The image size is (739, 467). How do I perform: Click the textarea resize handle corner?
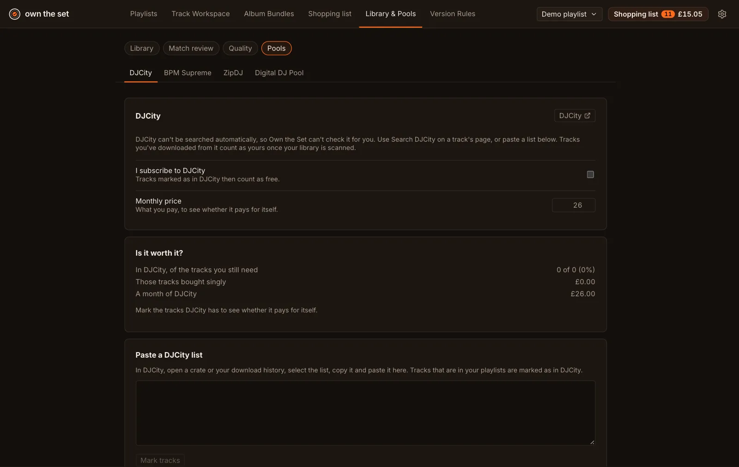tap(592, 442)
